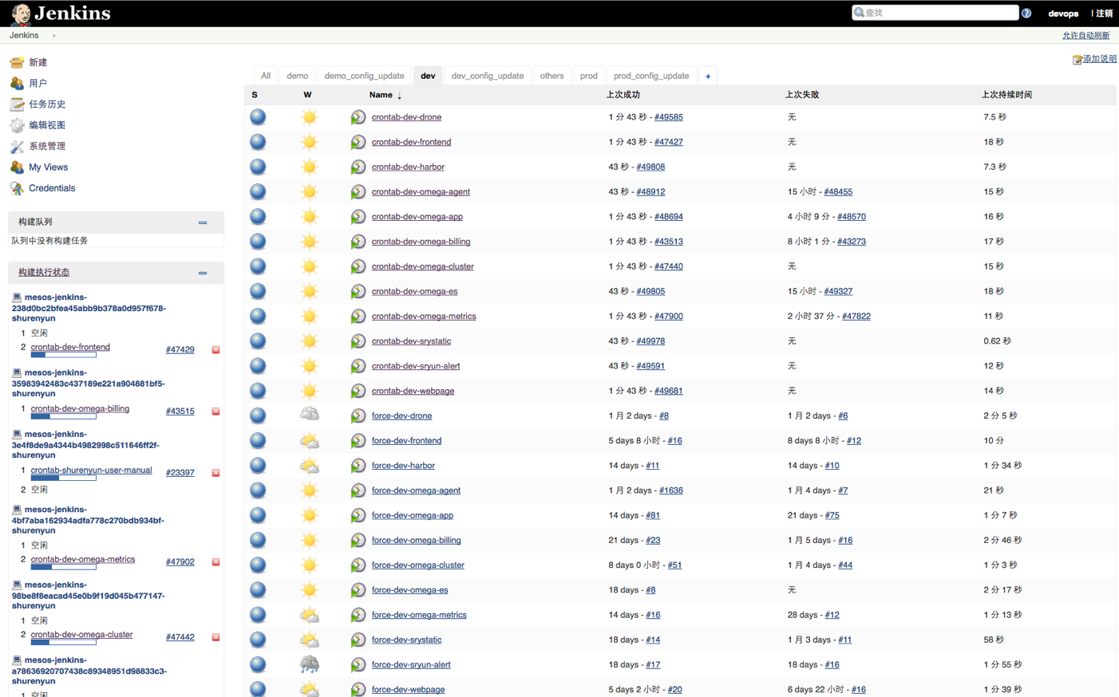Collapse the 构建执行状态 executor status panel
Image resolution: width=1119 pixels, height=697 pixels.
tap(203, 273)
